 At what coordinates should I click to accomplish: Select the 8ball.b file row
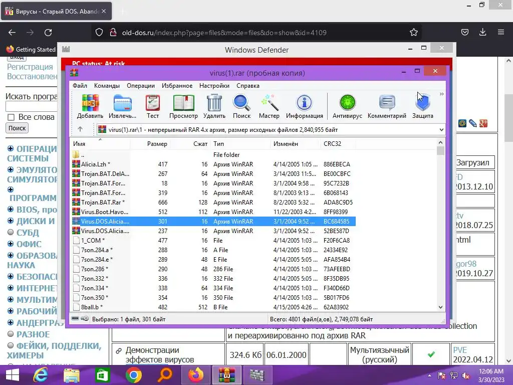click(x=213, y=307)
